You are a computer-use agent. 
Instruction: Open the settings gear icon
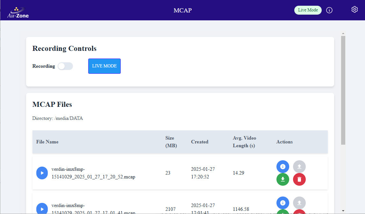[x=354, y=10]
